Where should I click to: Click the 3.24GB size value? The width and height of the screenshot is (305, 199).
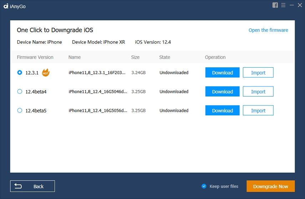(x=138, y=73)
